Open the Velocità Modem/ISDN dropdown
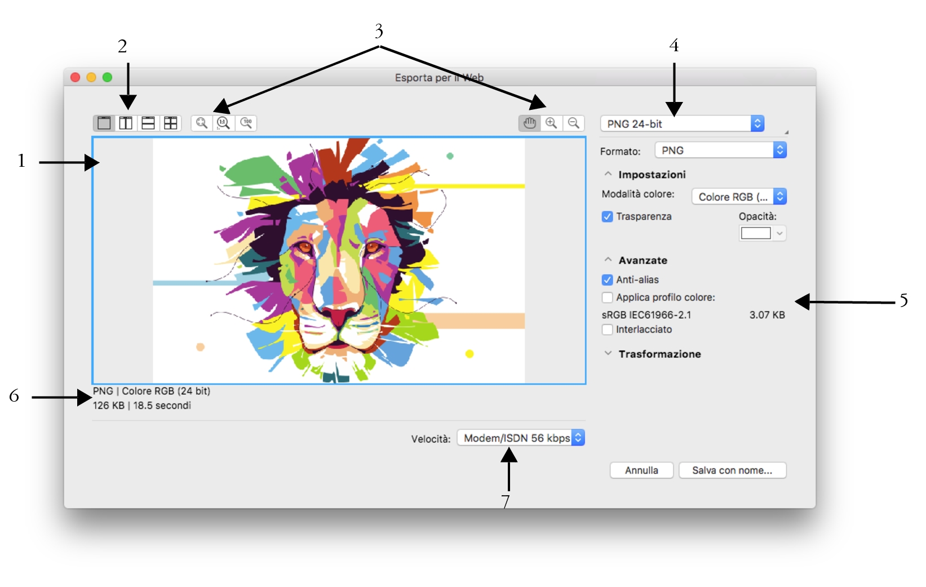 point(520,438)
